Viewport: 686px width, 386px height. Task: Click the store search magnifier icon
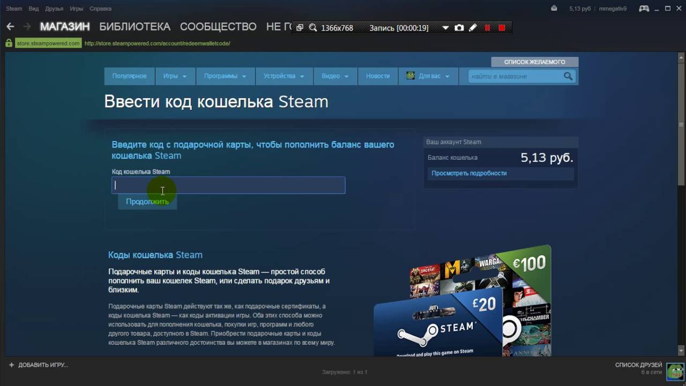[568, 76]
